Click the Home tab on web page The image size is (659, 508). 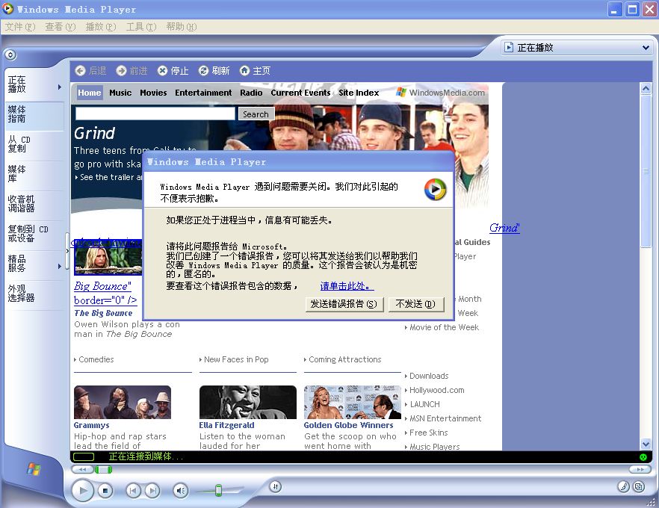90,93
